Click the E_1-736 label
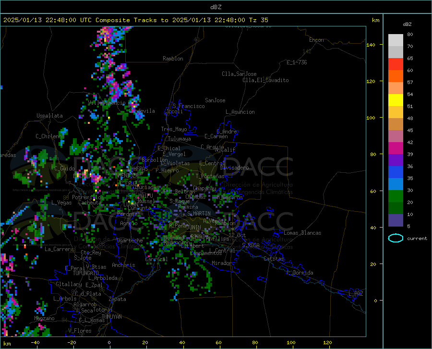Viewport: 432px width, 349px height. click(297, 62)
